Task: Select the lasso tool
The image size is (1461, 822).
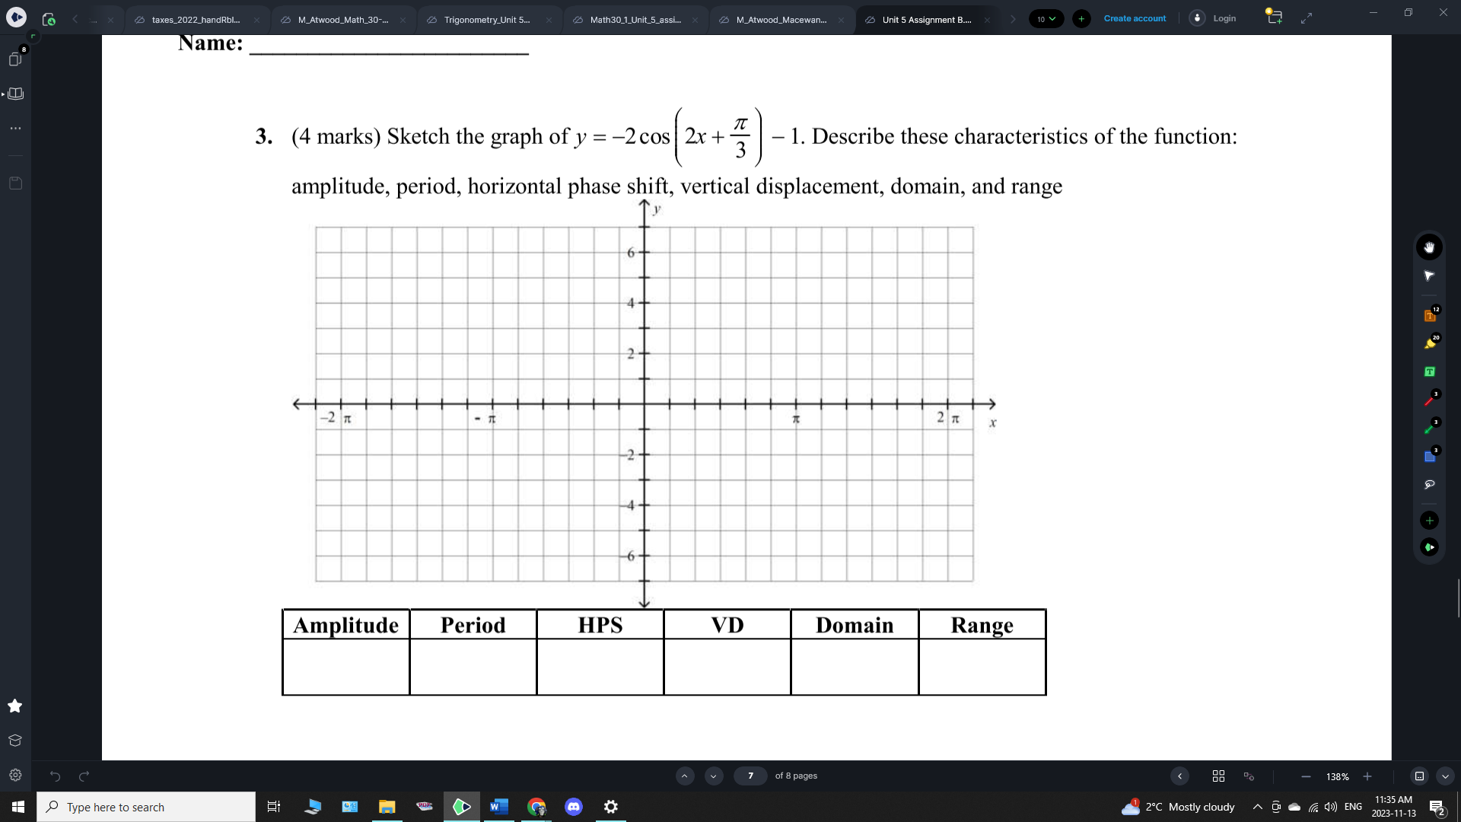Action: [1430, 484]
